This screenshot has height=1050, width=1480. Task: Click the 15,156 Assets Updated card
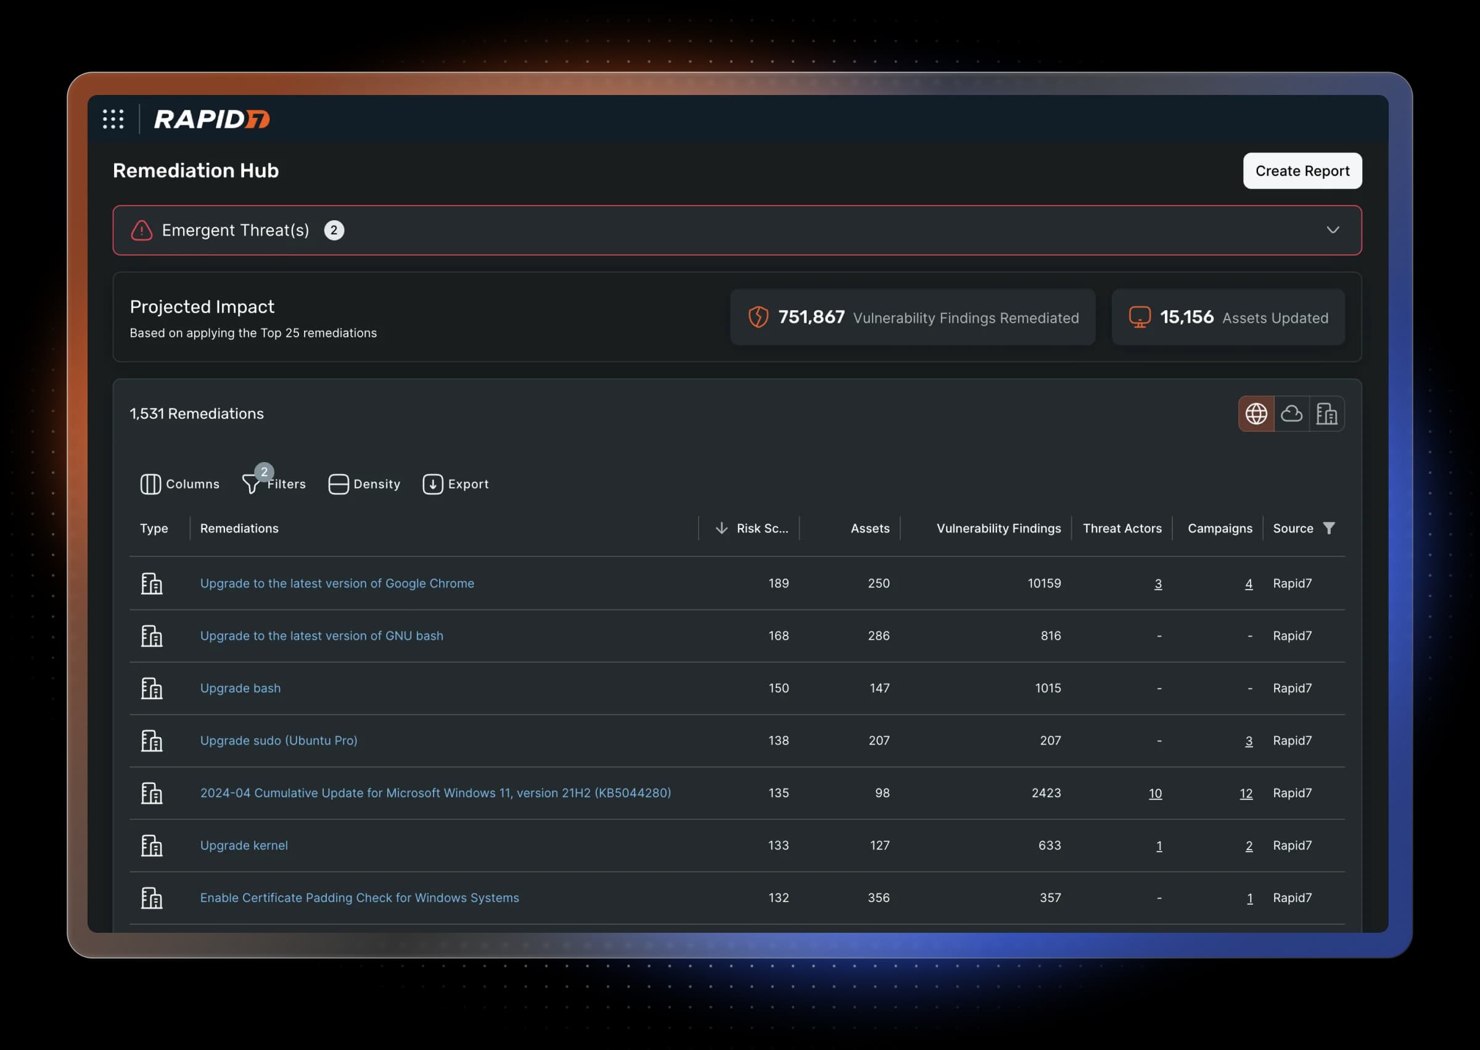coord(1228,317)
